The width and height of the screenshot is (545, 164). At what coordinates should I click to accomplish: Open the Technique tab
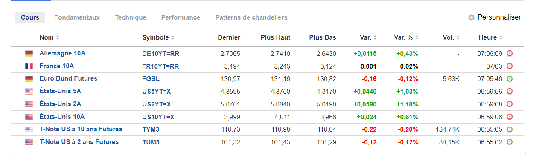click(131, 17)
